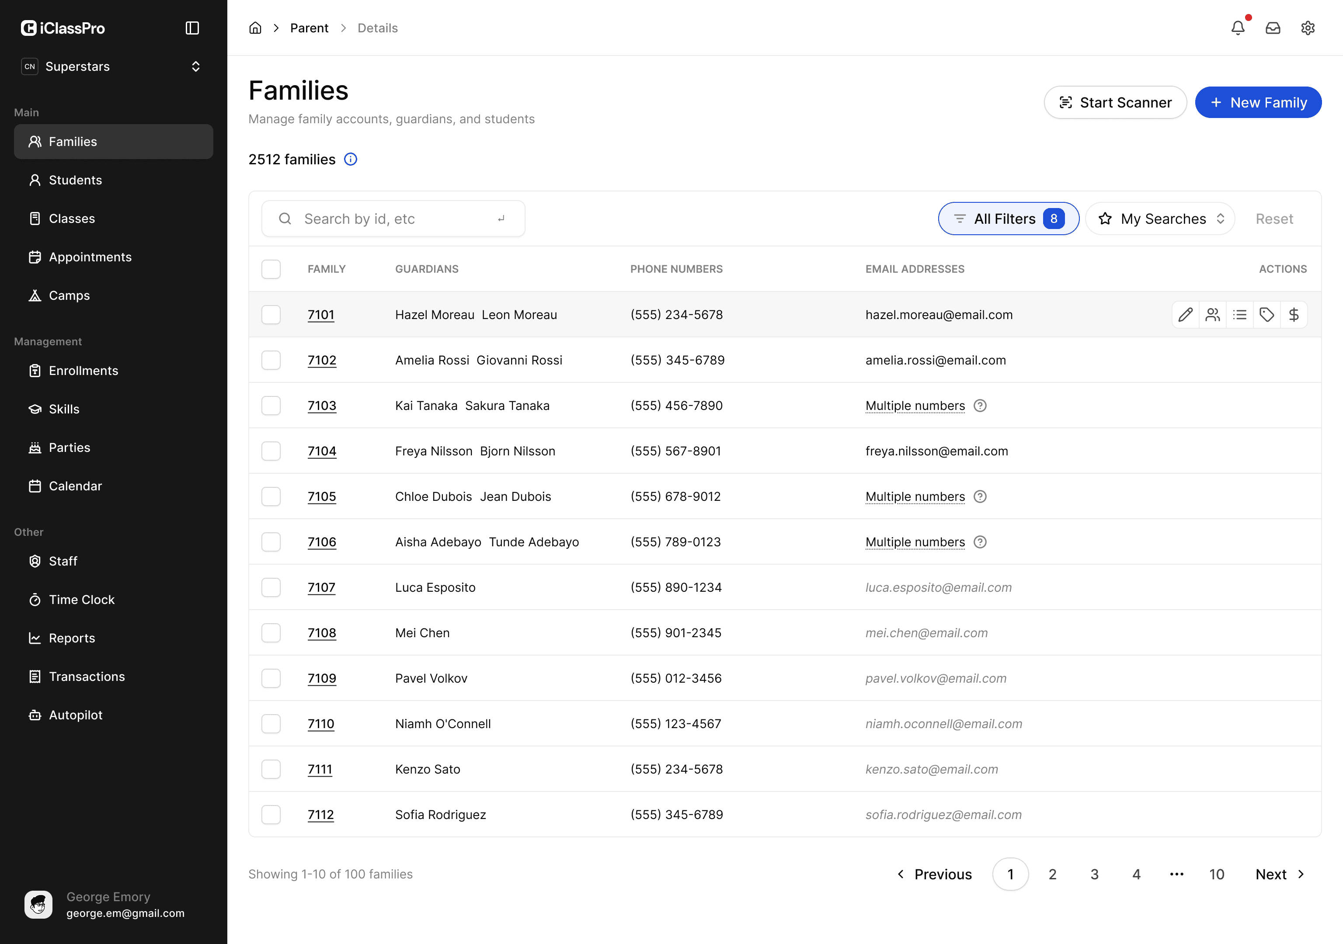Open Staff in sidebar
This screenshot has height=944, width=1343.
click(114, 562)
